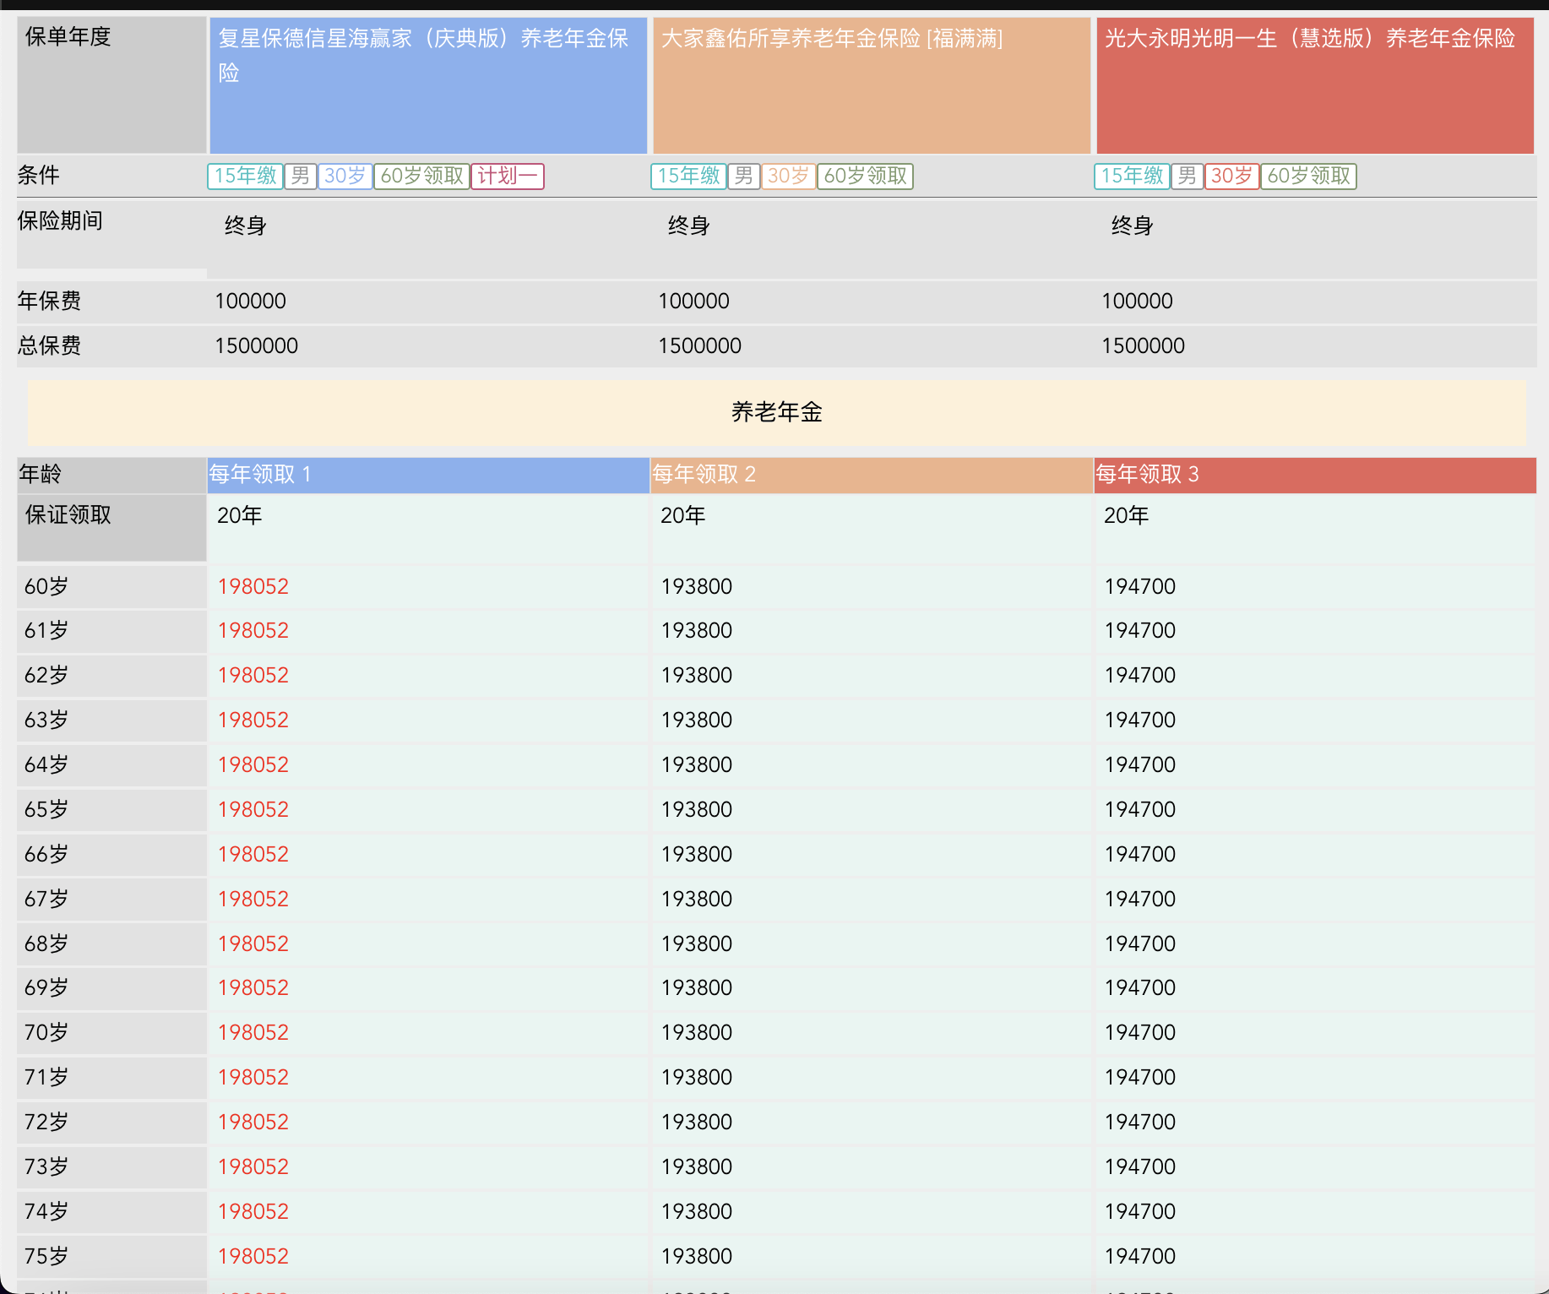Click 194700 in the 65岁 row

pos(1140,810)
